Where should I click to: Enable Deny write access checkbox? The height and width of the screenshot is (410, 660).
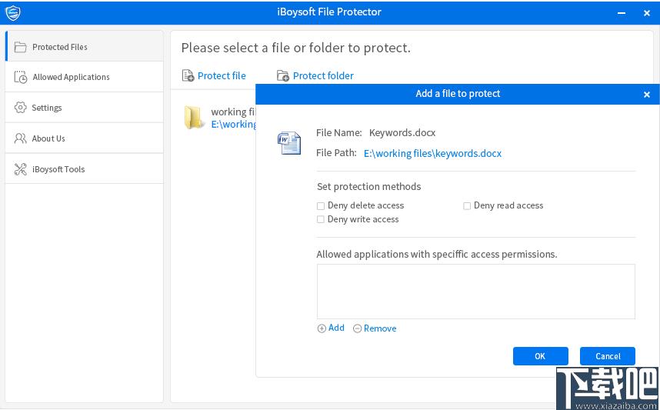321,219
